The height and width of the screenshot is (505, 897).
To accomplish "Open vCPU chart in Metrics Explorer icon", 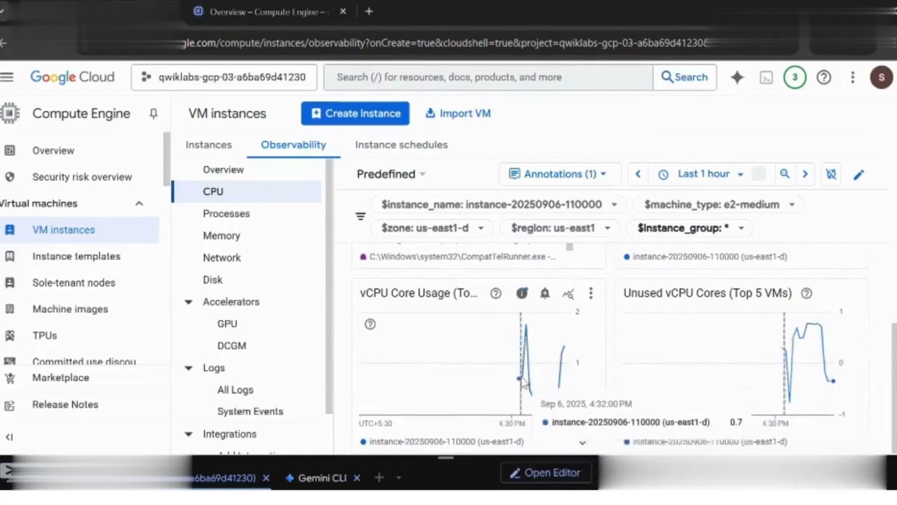I will point(568,294).
